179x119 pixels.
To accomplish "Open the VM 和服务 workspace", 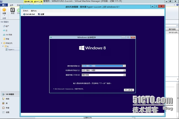I will coord(10,94).
